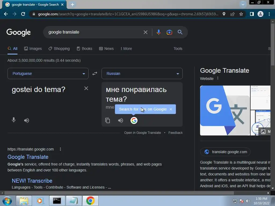Copy the Russian translation
The height and width of the screenshot is (206, 275).
coord(107,120)
